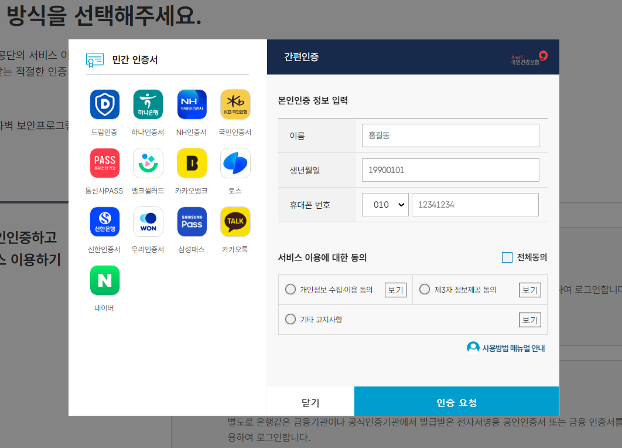View details for 개인정보 수집·이용 동의

tap(395, 290)
